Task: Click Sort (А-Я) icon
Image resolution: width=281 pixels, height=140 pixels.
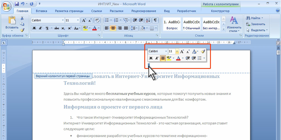Action: click(148, 20)
